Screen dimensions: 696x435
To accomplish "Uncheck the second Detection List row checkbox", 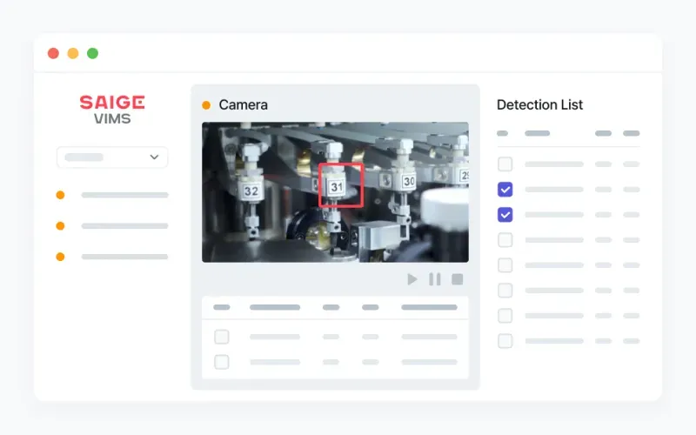I will coord(505,190).
